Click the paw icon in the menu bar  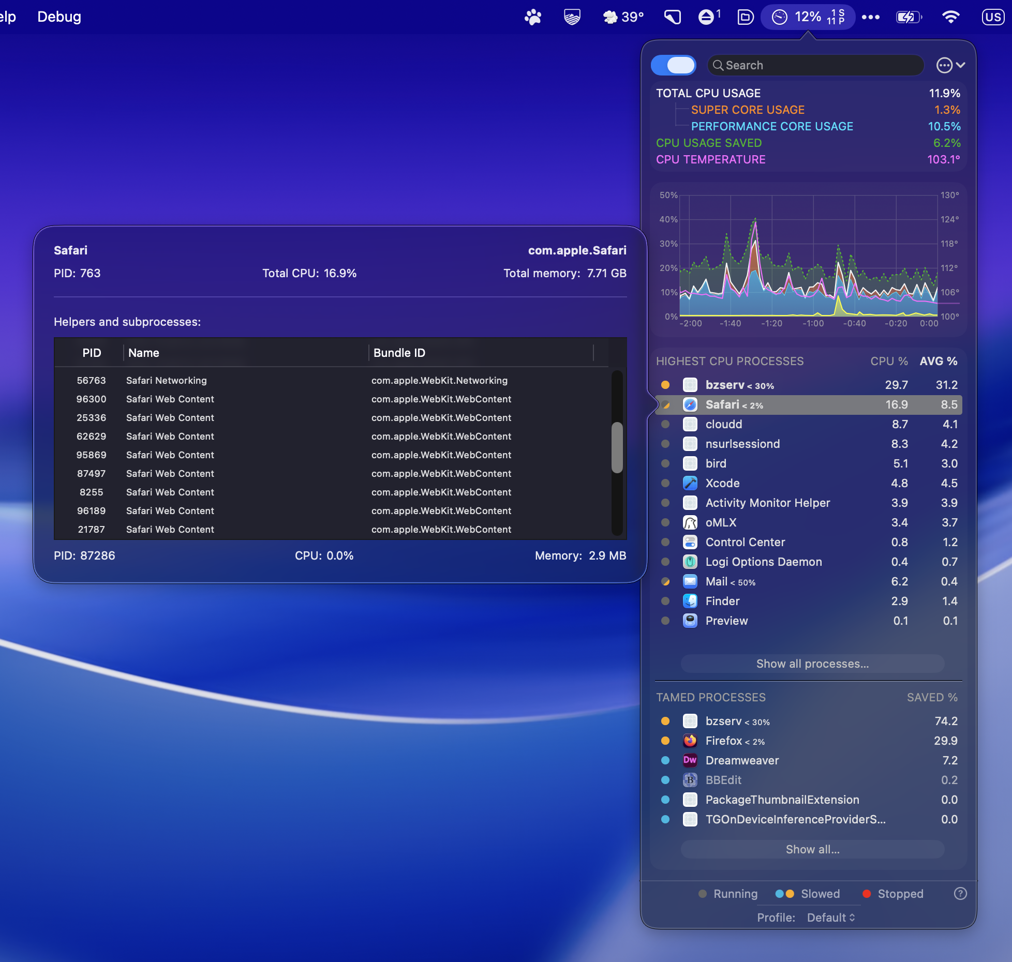point(533,17)
